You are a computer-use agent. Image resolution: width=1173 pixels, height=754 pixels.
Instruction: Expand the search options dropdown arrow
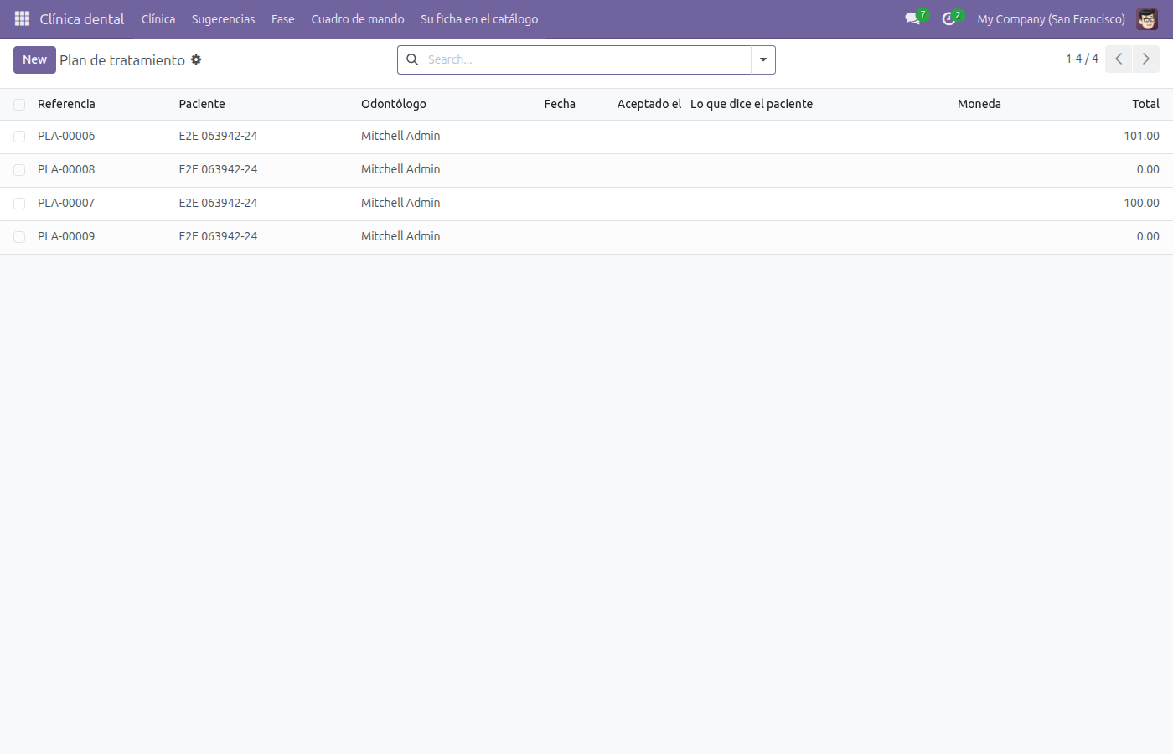point(763,59)
